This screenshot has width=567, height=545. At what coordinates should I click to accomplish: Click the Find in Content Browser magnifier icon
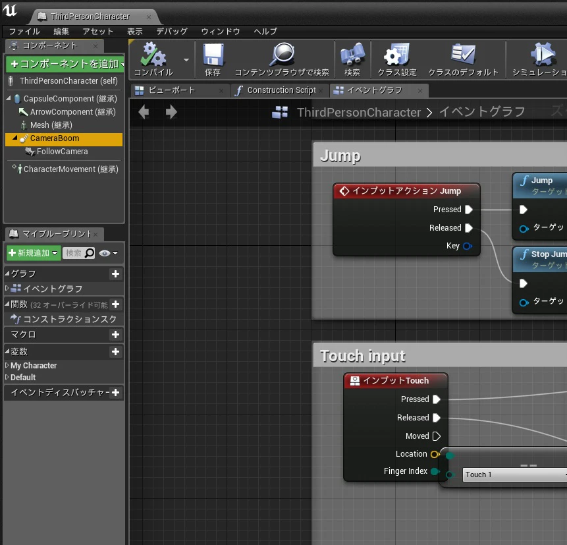click(282, 55)
